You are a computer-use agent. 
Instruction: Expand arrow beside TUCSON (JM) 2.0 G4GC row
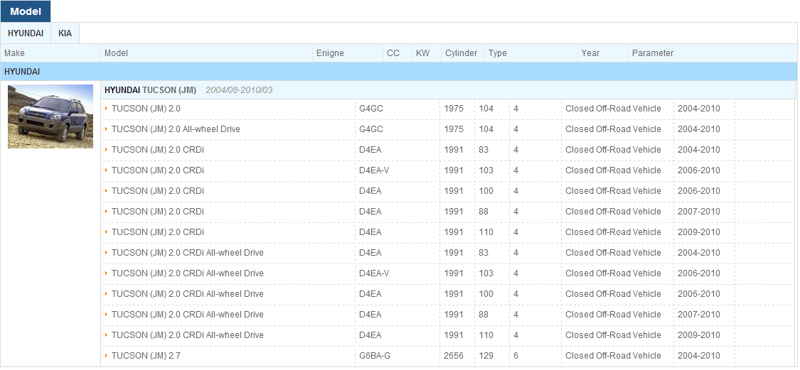tap(107, 109)
